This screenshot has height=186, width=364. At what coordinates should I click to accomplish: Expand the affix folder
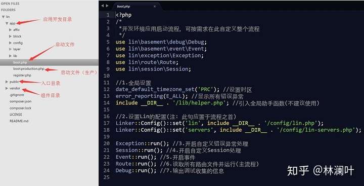10,30
